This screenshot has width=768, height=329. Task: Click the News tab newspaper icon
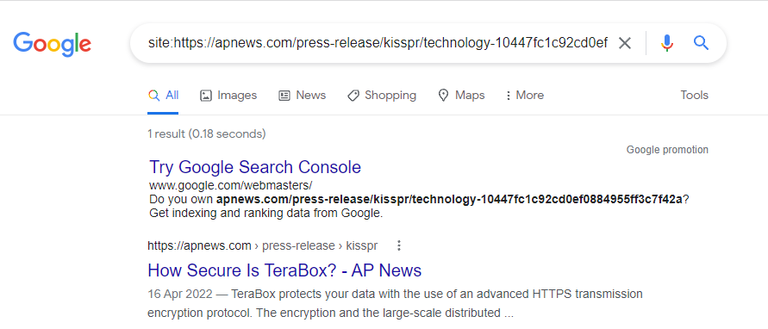(284, 95)
